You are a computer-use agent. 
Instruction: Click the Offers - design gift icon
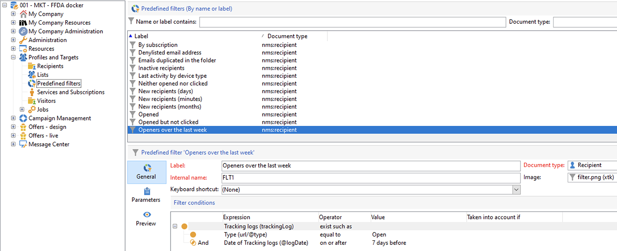click(23, 127)
